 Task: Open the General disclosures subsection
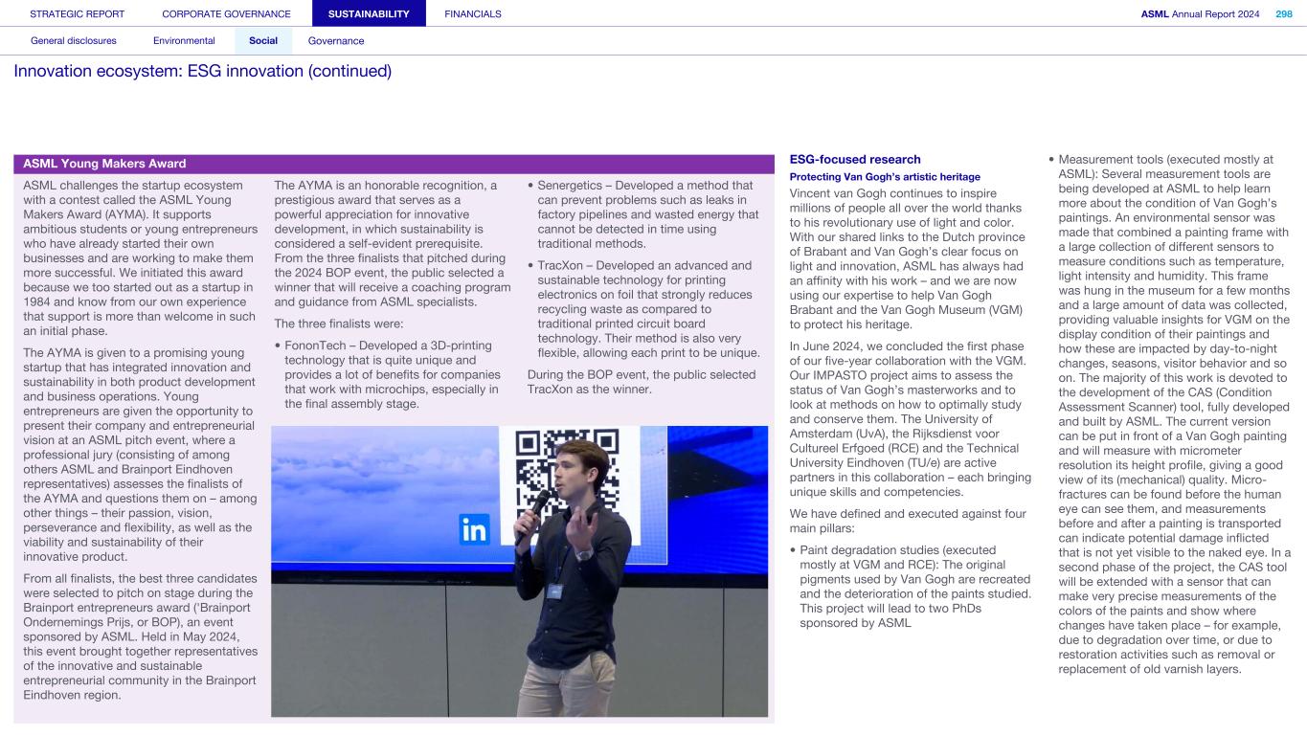pyautogui.click(x=74, y=41)
